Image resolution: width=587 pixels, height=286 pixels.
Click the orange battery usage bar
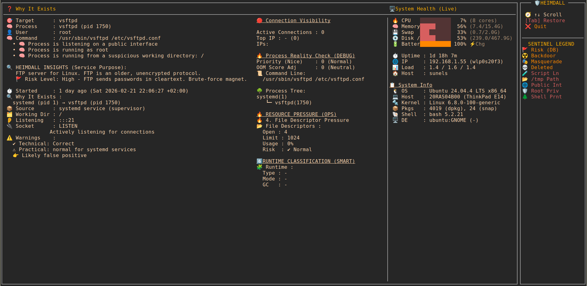click(x=435, y=44)
